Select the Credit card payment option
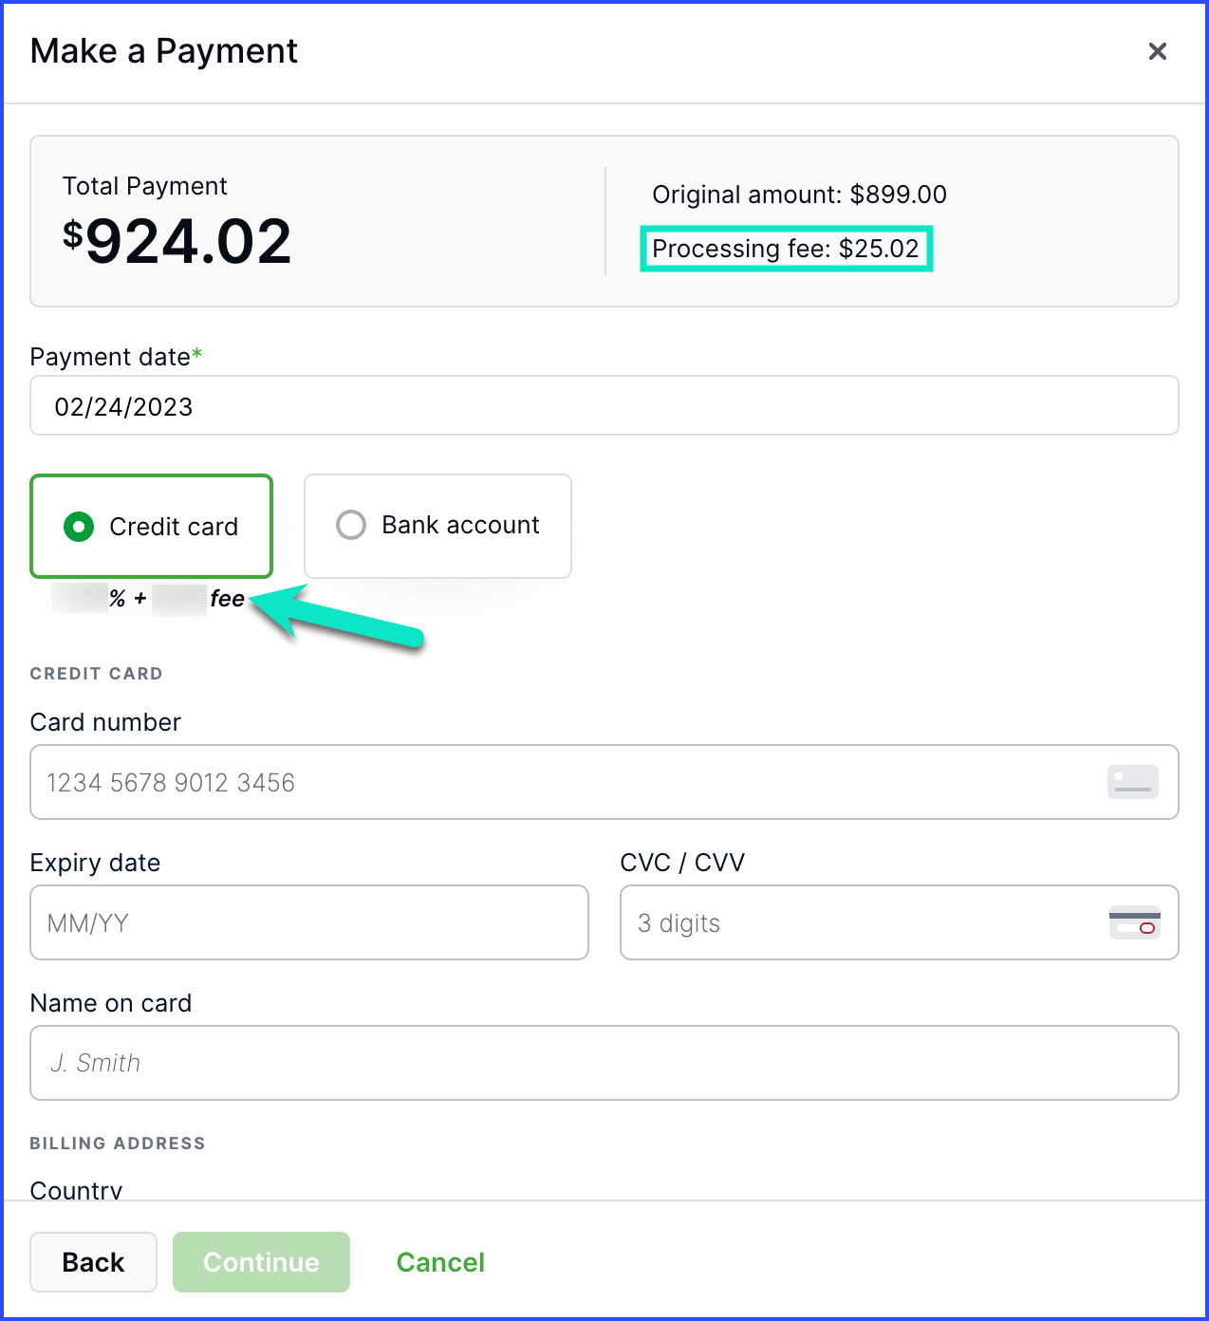The image size is (1209, 1321). 151,526
